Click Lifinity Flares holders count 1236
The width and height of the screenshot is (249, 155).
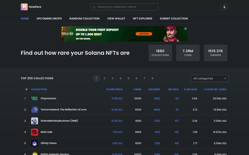click(x=157, y=143)
